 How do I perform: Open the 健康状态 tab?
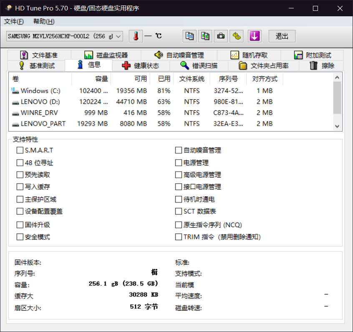click(141, 66)
